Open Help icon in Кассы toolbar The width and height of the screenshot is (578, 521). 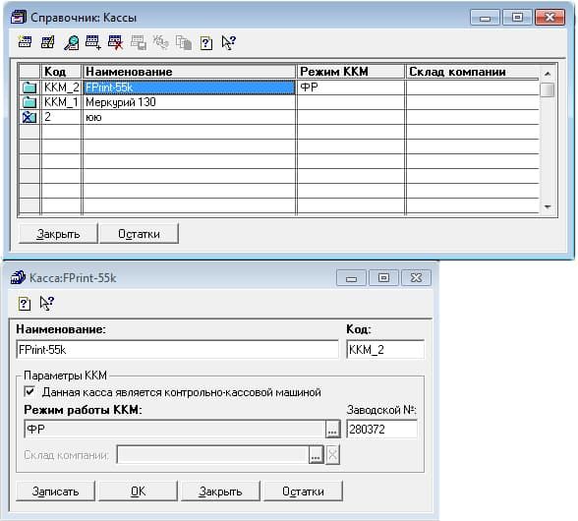point(206,43)
